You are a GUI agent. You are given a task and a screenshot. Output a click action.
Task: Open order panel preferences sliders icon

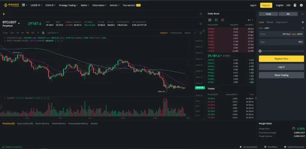pos(303,14)
